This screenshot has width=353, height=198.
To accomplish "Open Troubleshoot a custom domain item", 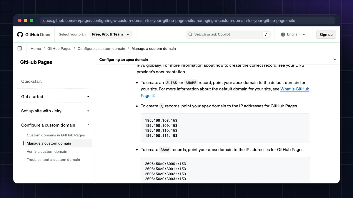I will pos(53,160).
